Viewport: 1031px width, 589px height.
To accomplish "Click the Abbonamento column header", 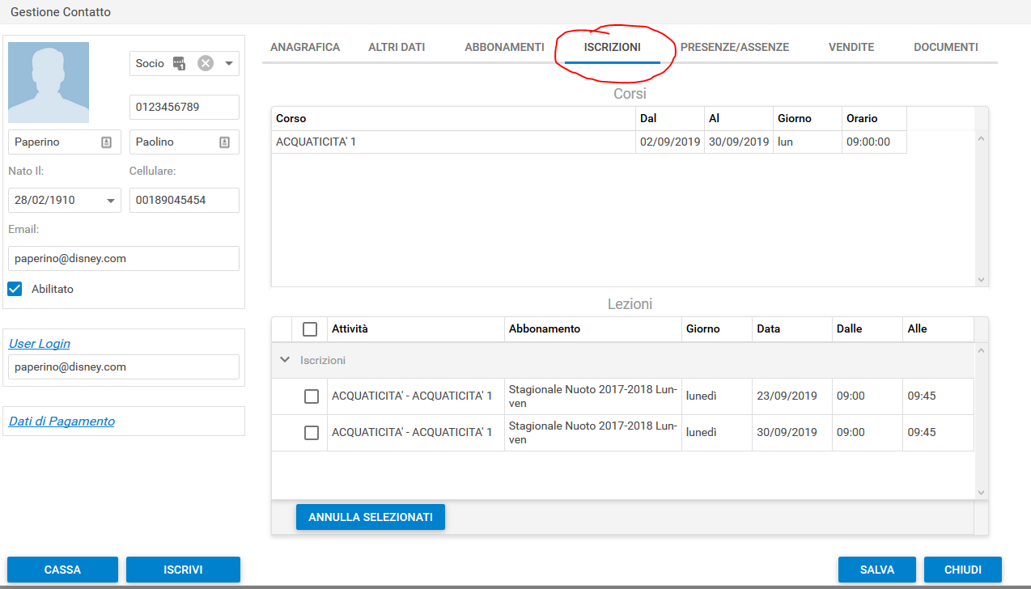I will point(593,329).
